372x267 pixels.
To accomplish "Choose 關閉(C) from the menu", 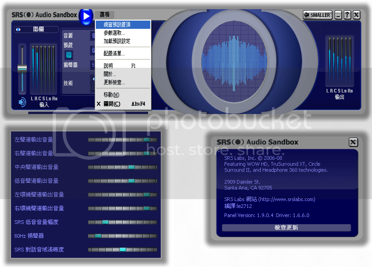I will pos(123,104).
